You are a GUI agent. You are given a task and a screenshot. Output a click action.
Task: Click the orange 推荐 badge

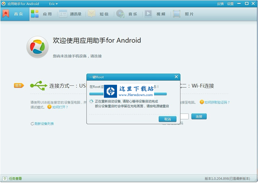[19, 86]
